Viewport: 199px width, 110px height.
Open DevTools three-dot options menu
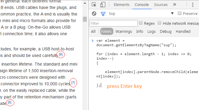[x=193, y=5]
